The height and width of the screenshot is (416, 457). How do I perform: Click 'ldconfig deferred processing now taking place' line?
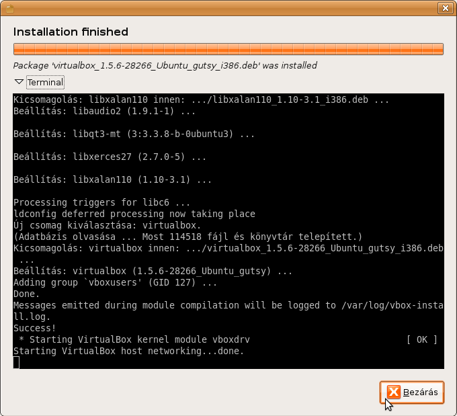[x=134, y=214]
